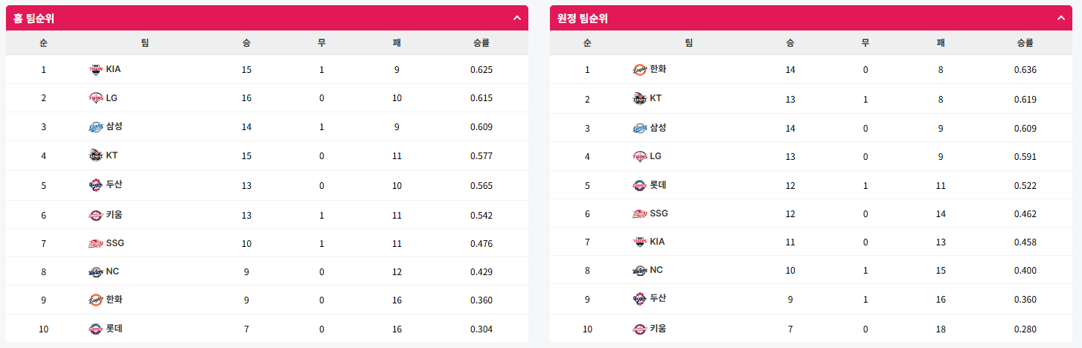
Task: Click the 패 column header in home table
Action: tap(397, 43)
